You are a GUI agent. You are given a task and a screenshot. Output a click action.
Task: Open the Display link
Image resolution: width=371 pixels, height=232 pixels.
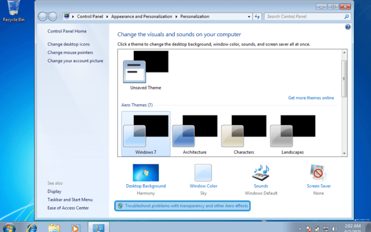click(54, 192)
